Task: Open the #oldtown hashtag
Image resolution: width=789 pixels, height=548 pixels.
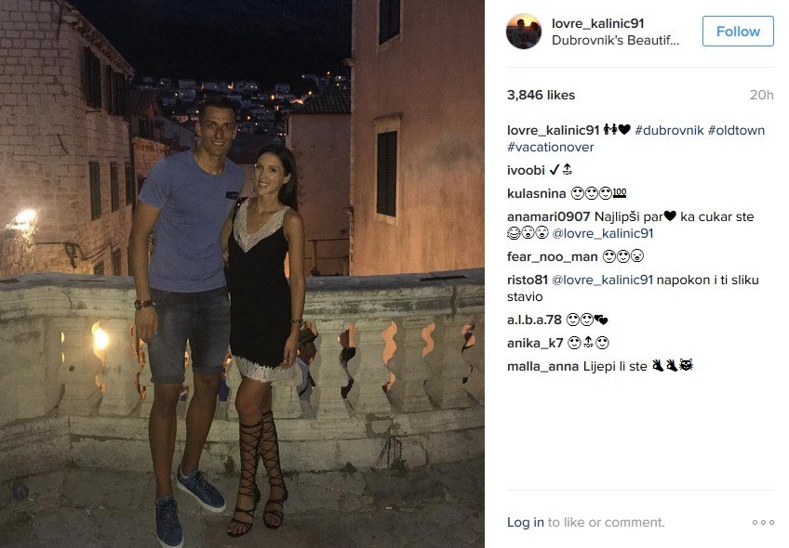Action: click(736, 130)
